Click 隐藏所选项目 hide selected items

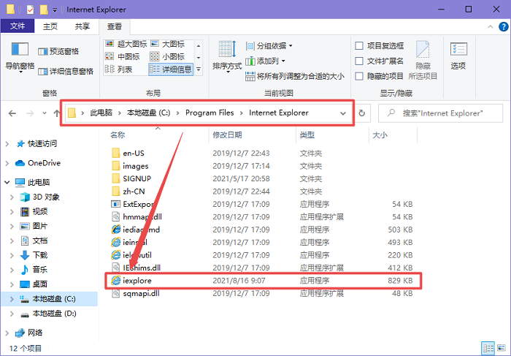[x=423, y=61]
